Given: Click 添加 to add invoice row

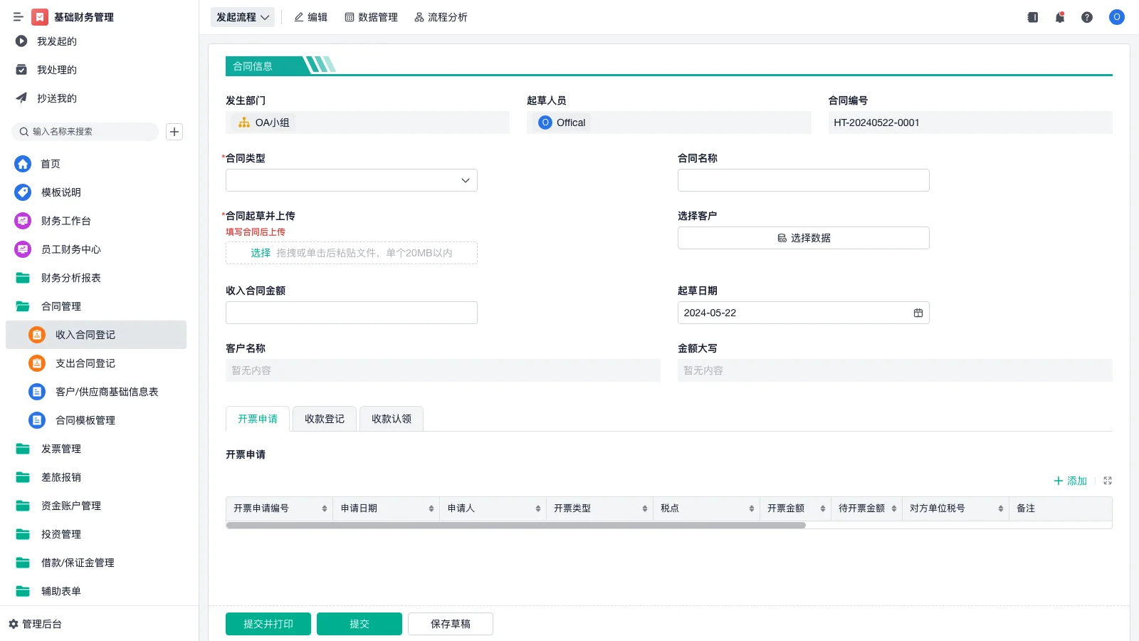Looking at the screenshot, I should (x=1071, y=481).
